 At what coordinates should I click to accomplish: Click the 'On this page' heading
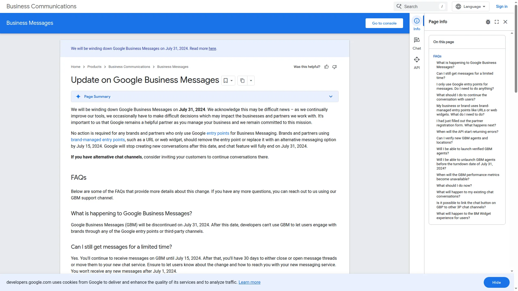pyautogui.click(x=444, y=42)
